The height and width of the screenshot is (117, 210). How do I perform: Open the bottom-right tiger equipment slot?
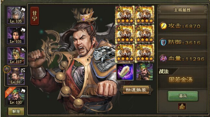tap(145, 53)
